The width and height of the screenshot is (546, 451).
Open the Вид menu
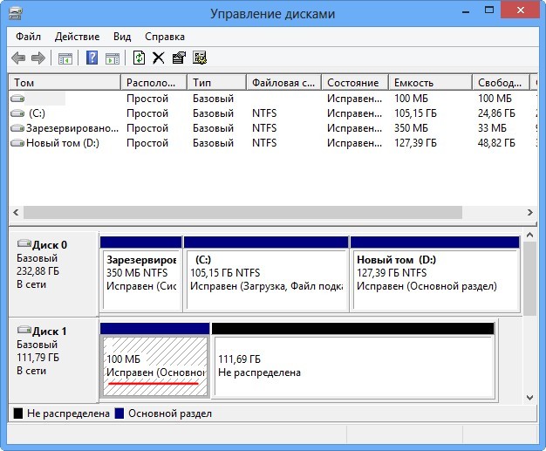click(122, 37)
